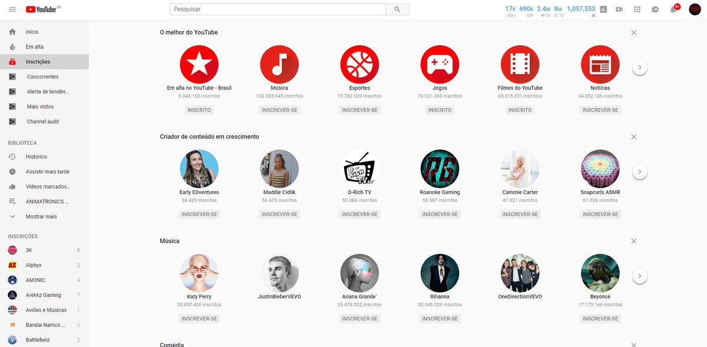This screenshot has width=707, height=347.
Task: Dismiss the Música section
Action: (634, 241)
